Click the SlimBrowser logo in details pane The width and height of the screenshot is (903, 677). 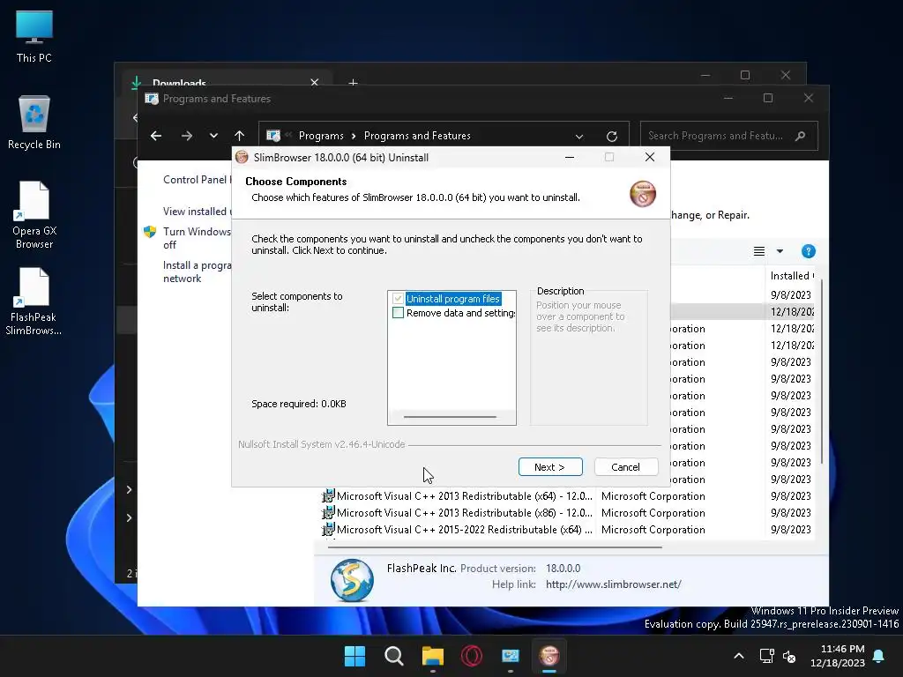click(x=352, y=580)
